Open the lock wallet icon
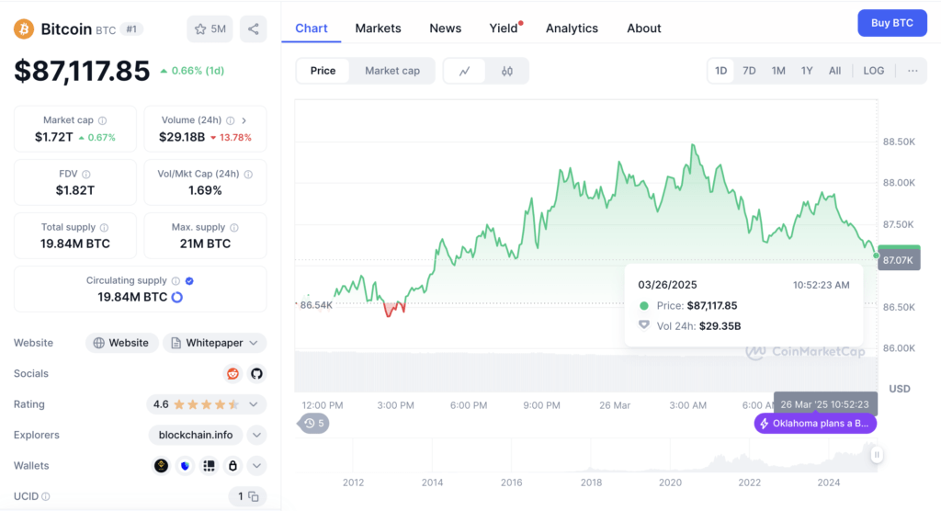The image size is (941, 511). [x=232, y=465]
